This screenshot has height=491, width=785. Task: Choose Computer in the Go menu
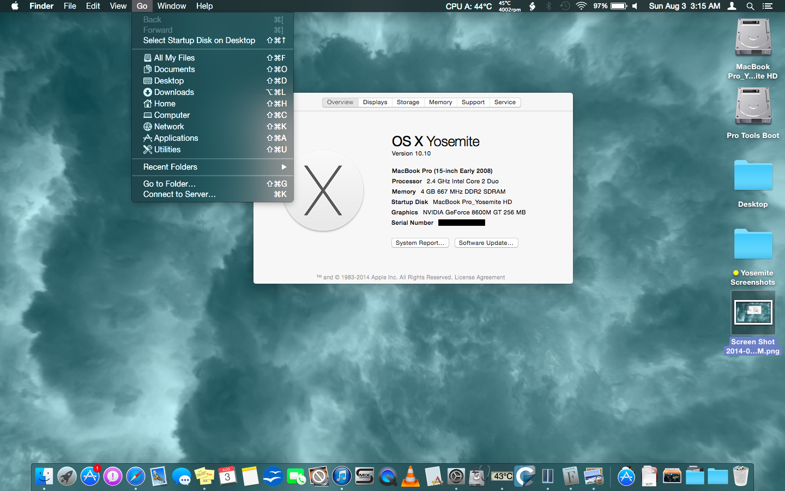coord(213,115)
